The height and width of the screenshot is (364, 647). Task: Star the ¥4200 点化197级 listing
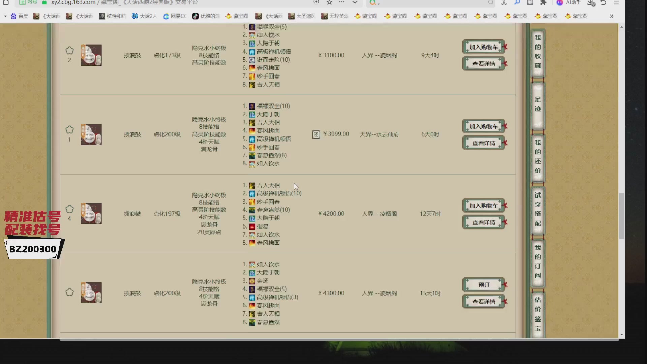[x=69, y=209]
